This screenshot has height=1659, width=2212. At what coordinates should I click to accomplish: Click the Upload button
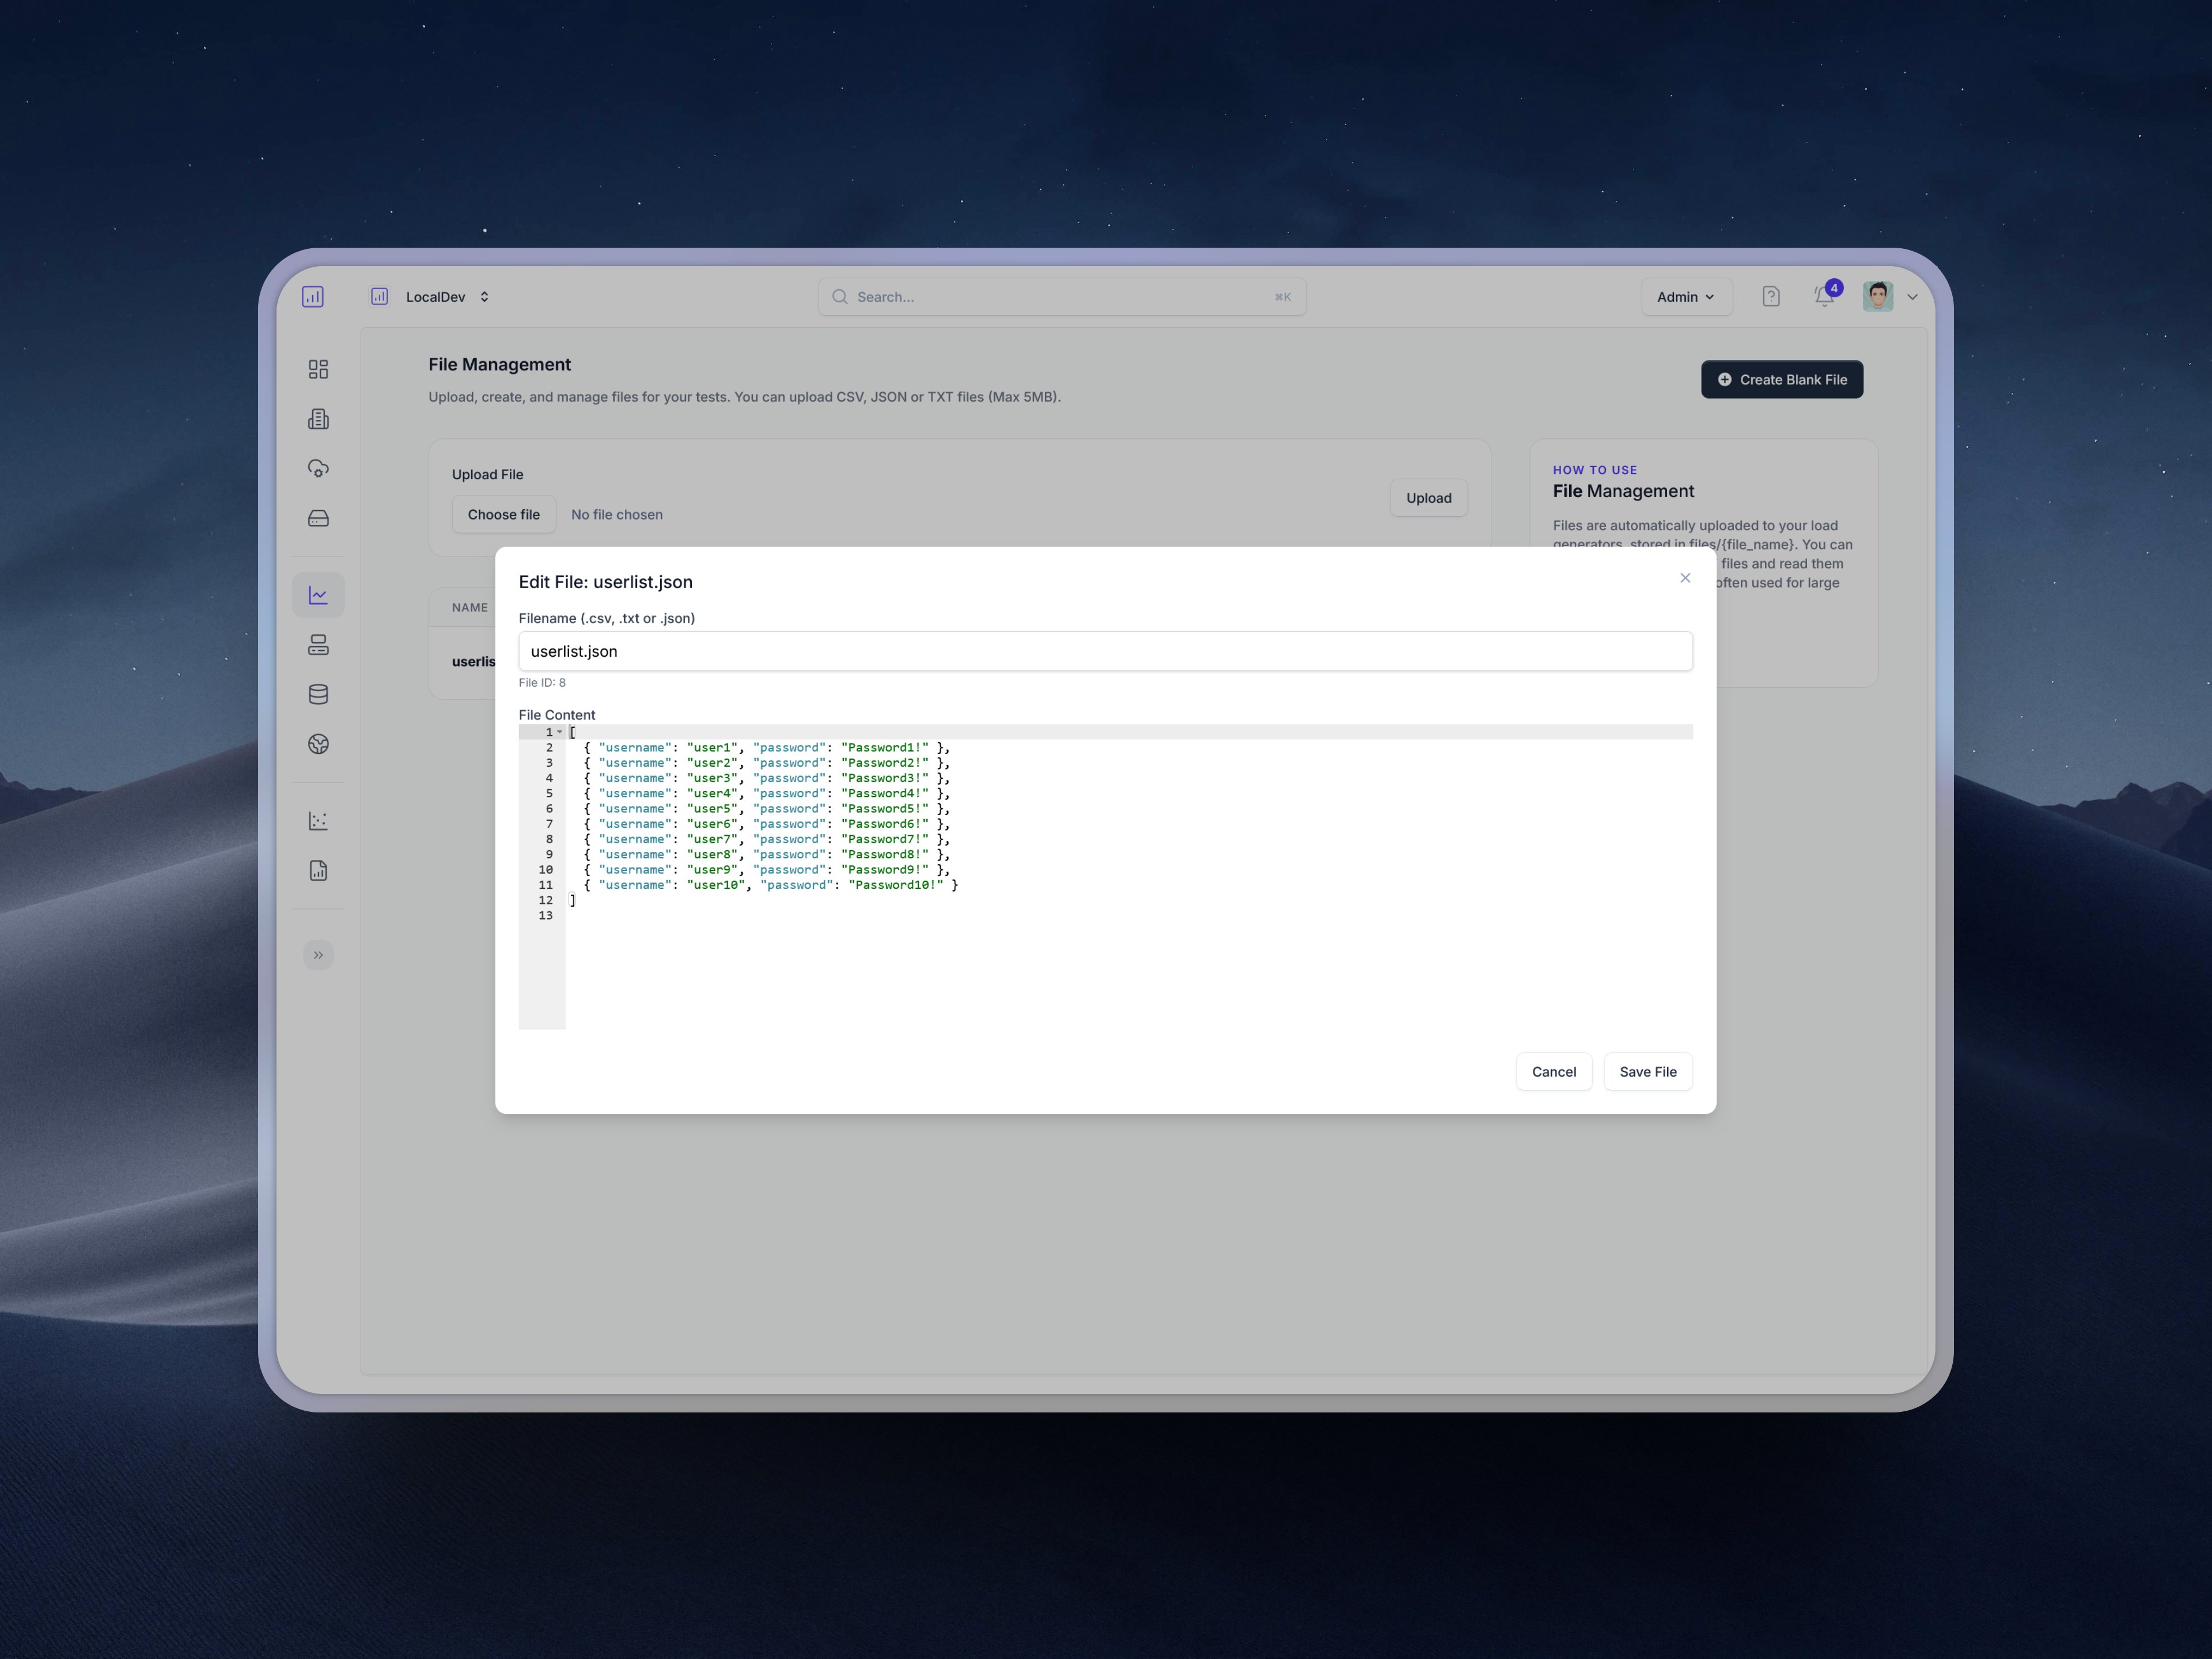(x=1428, y=498)
